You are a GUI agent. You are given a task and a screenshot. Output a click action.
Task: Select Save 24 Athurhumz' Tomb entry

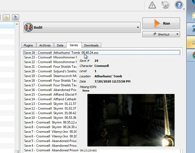(x=102, y=53)
